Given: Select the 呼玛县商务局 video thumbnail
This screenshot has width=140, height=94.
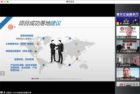Looking at the screenshot, I should (x=128, y=60).
